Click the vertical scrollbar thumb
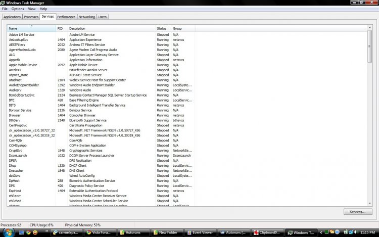The image size is (379, 237). tap(369, 46)
